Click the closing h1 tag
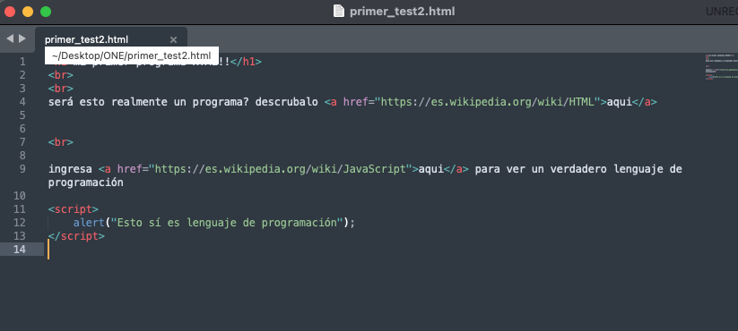 pos(246,62)
